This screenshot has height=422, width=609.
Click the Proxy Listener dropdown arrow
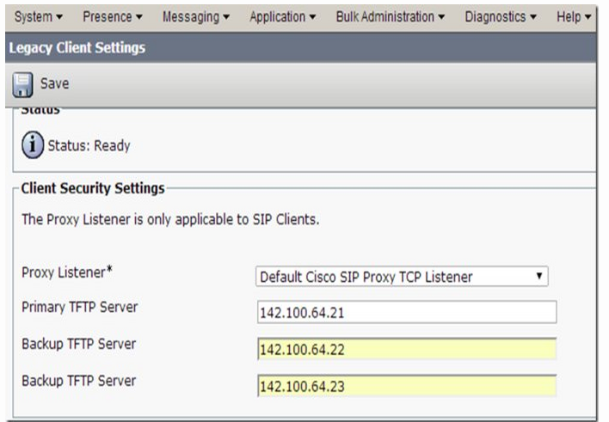click(538, 276)
